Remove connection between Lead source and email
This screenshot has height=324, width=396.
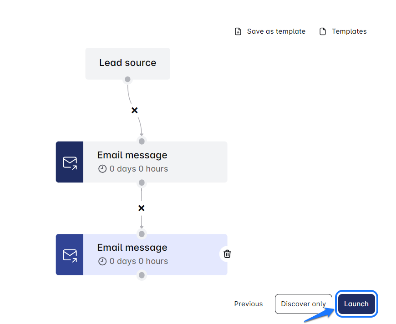[134, 110]
